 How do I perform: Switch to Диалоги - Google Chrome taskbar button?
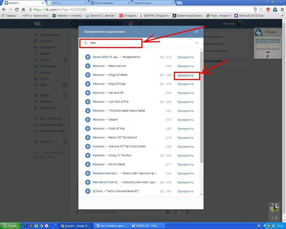tap(76, 226)
